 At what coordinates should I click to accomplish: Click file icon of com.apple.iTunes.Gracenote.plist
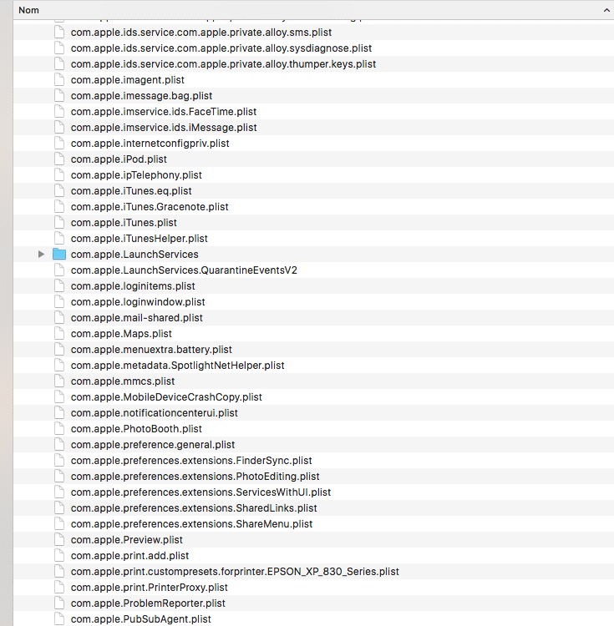[59, 207]
